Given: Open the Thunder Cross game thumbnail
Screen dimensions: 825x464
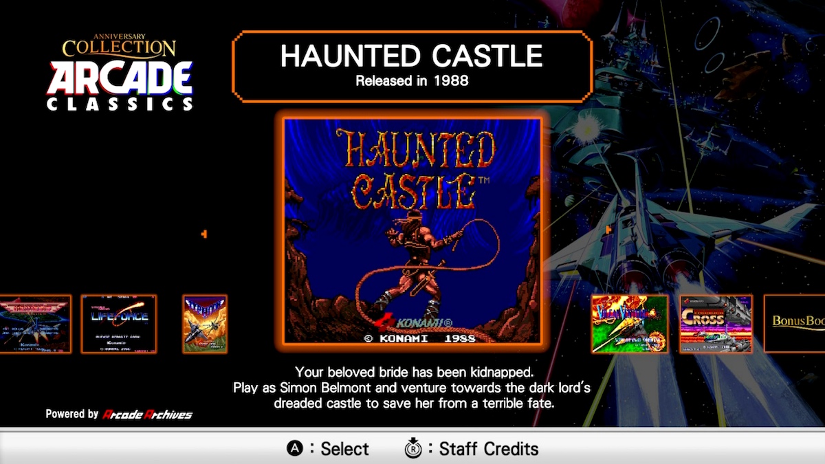Looking at the screenshot, I should pos(716,324).
